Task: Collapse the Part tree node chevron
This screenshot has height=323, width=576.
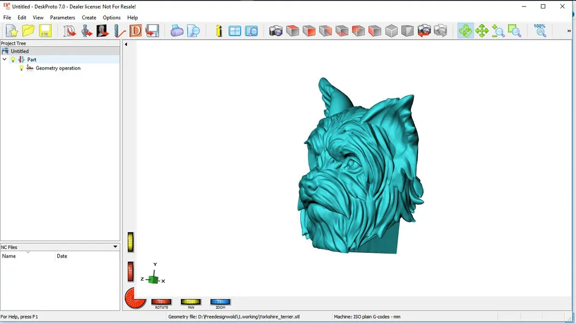Action: click(x=5, y=60)
